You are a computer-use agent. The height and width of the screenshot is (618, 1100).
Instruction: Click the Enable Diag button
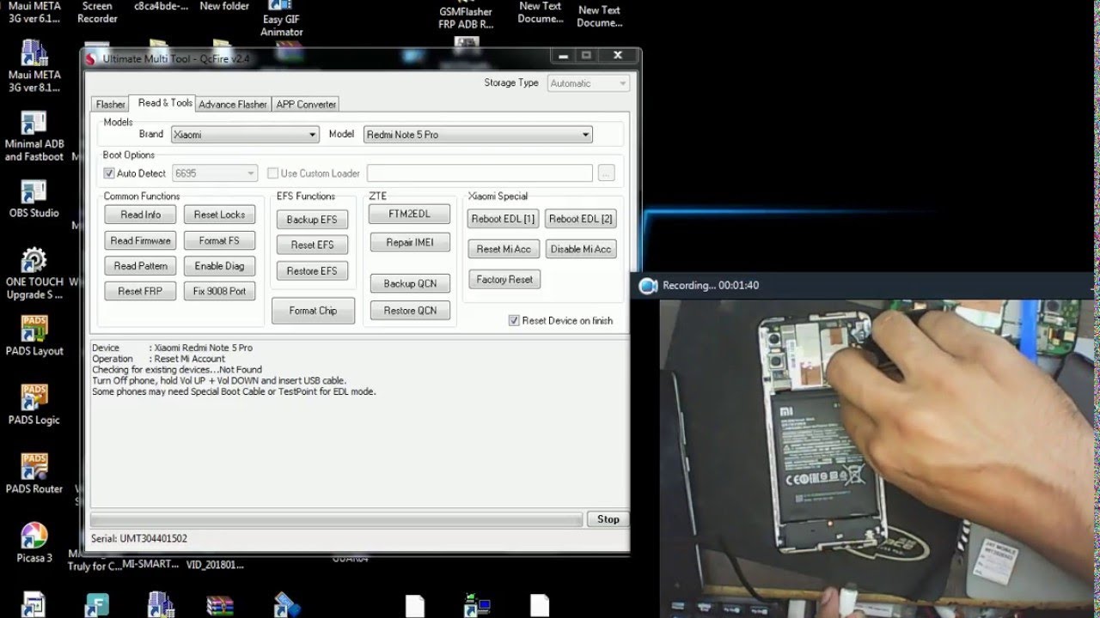tap(219, 266)
